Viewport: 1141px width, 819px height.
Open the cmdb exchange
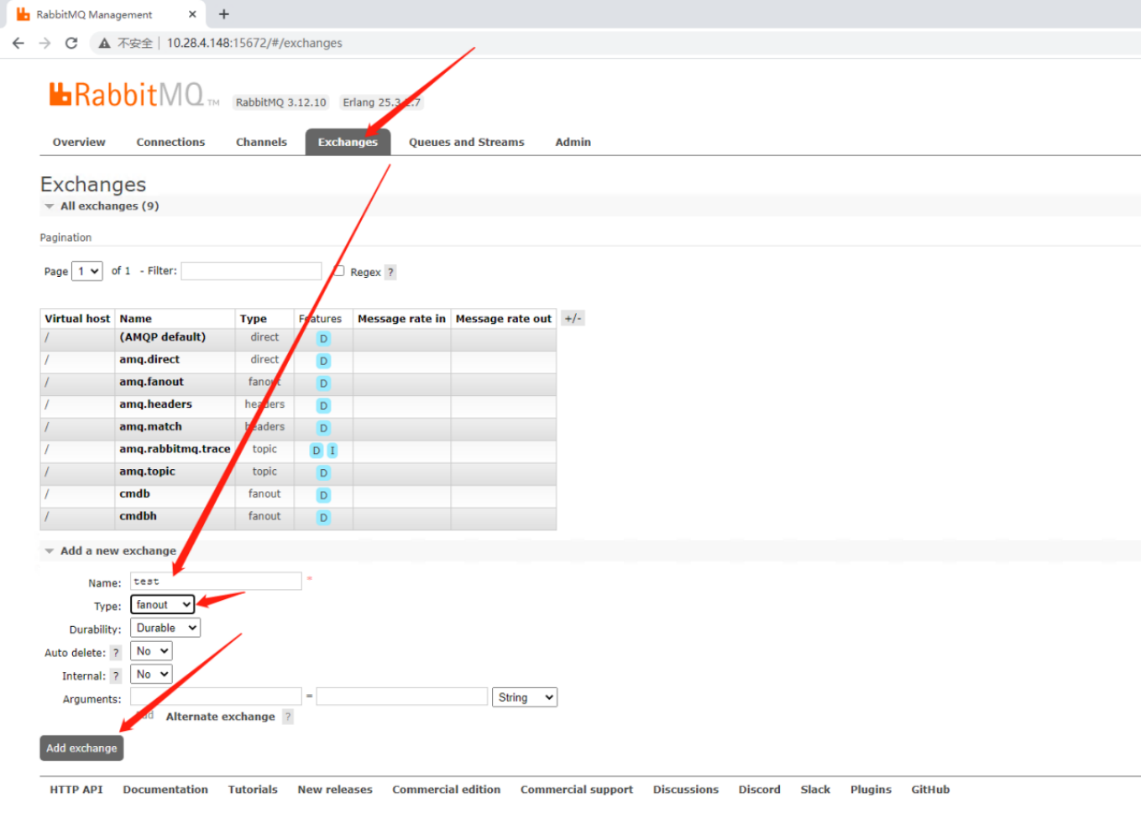coord(134,494)
